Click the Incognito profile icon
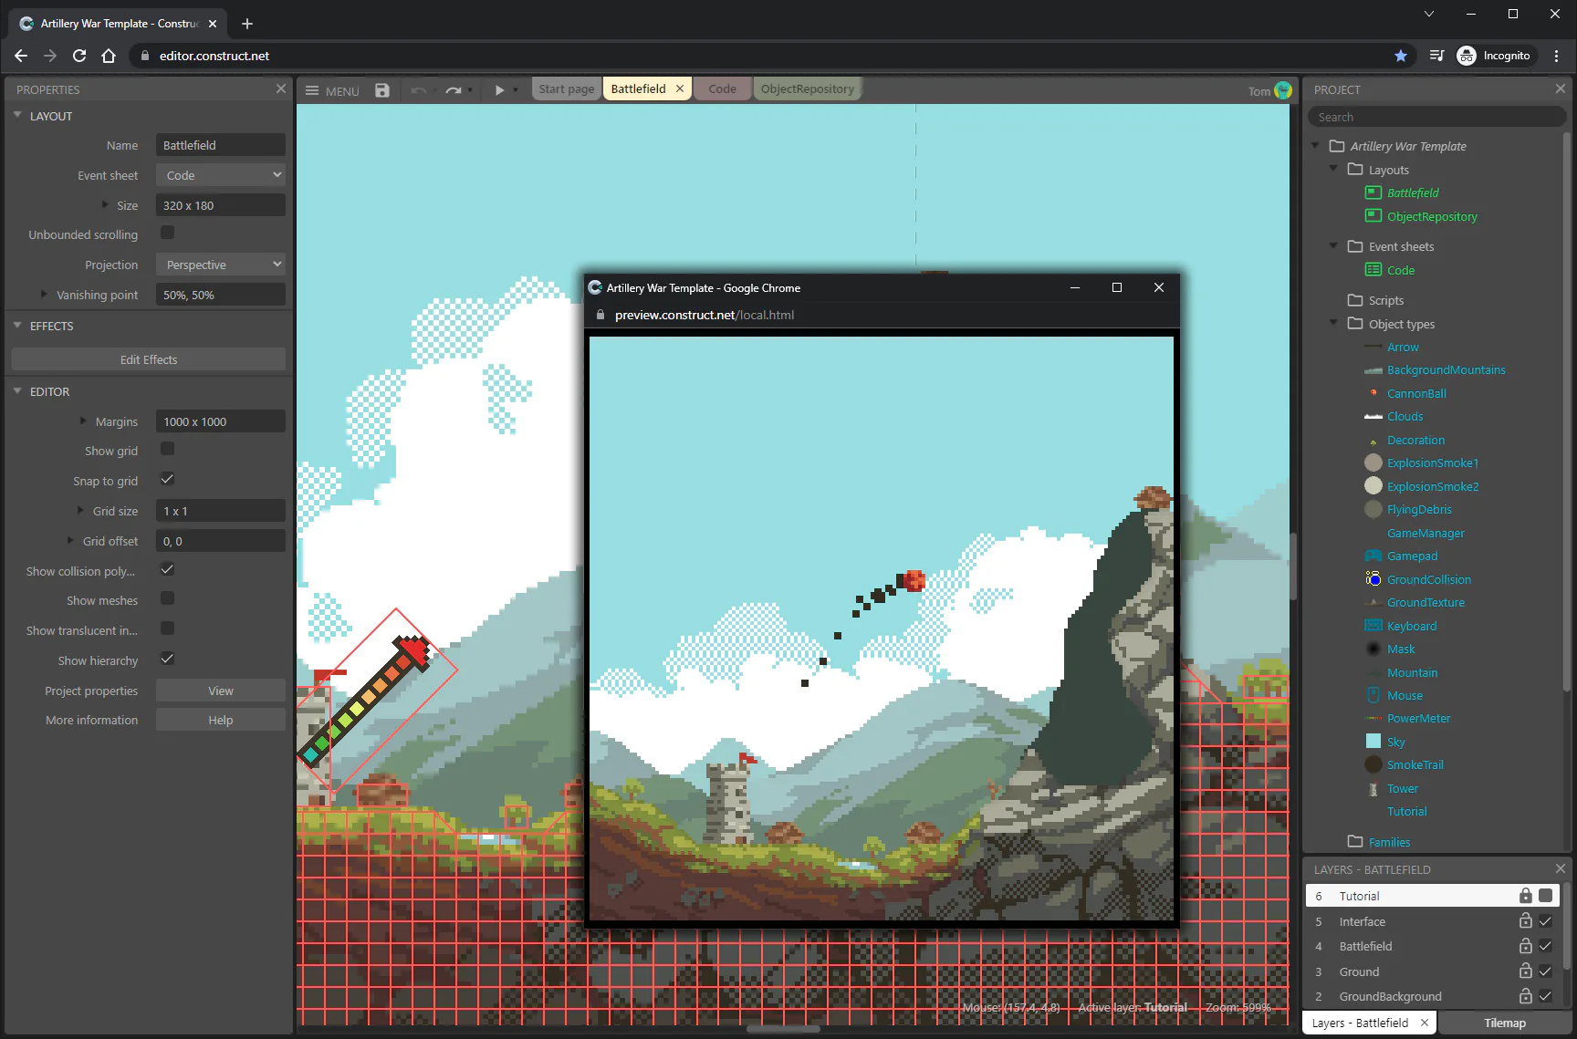Screen dimensions: 1577x1039 pos(1467,56)
